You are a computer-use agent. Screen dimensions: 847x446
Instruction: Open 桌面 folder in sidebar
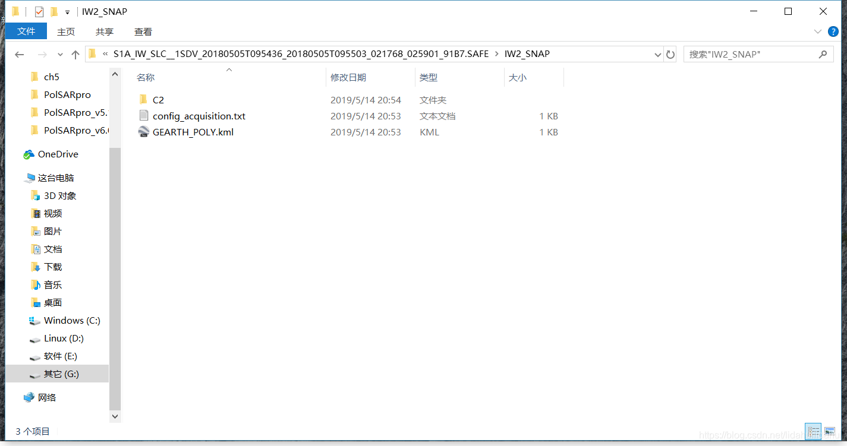[53, 303]
